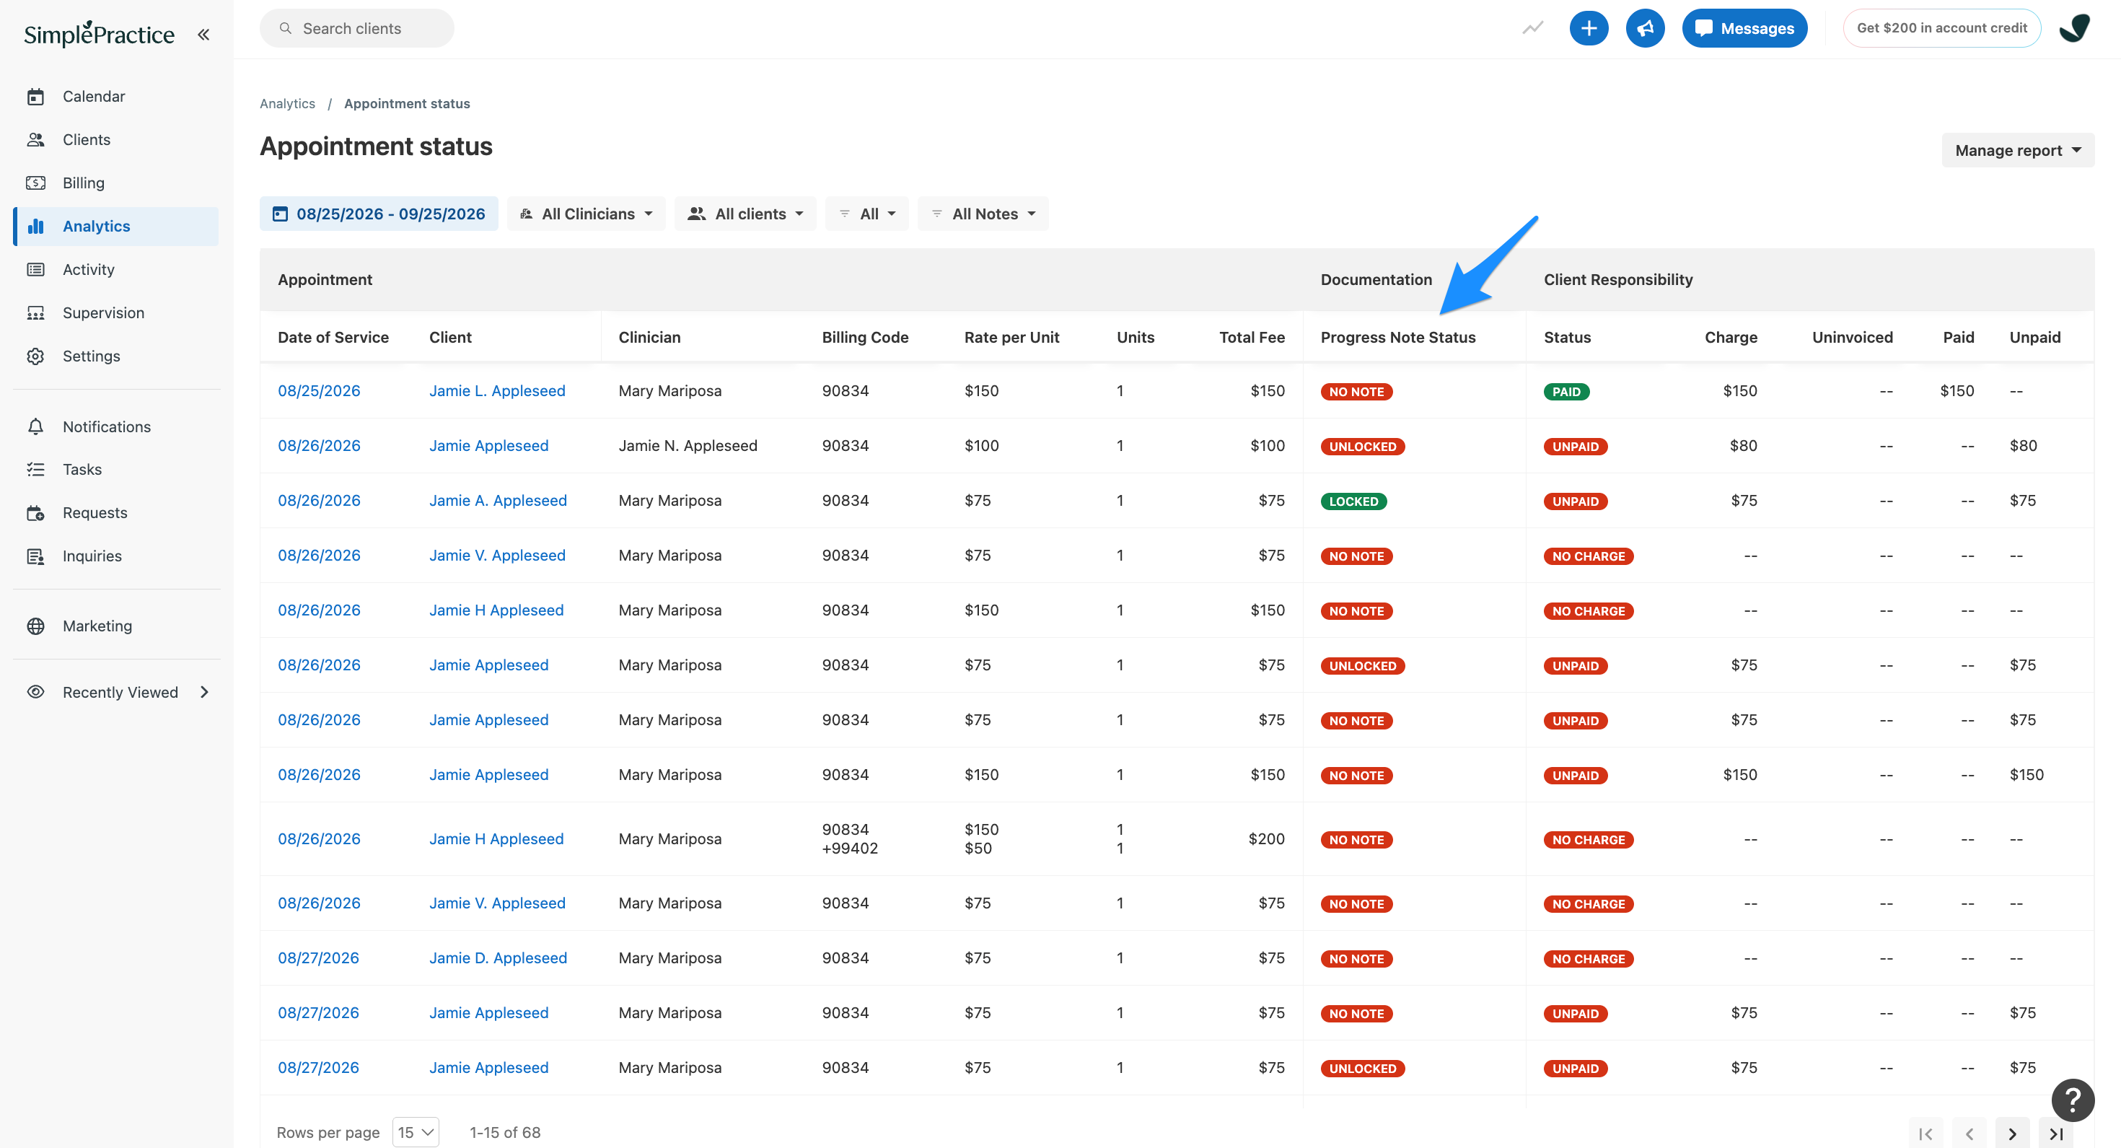Click the Analytics breadcrumb link
Screen dimensions: 2121x1148
pyautogui.click(x=287, y=104)
